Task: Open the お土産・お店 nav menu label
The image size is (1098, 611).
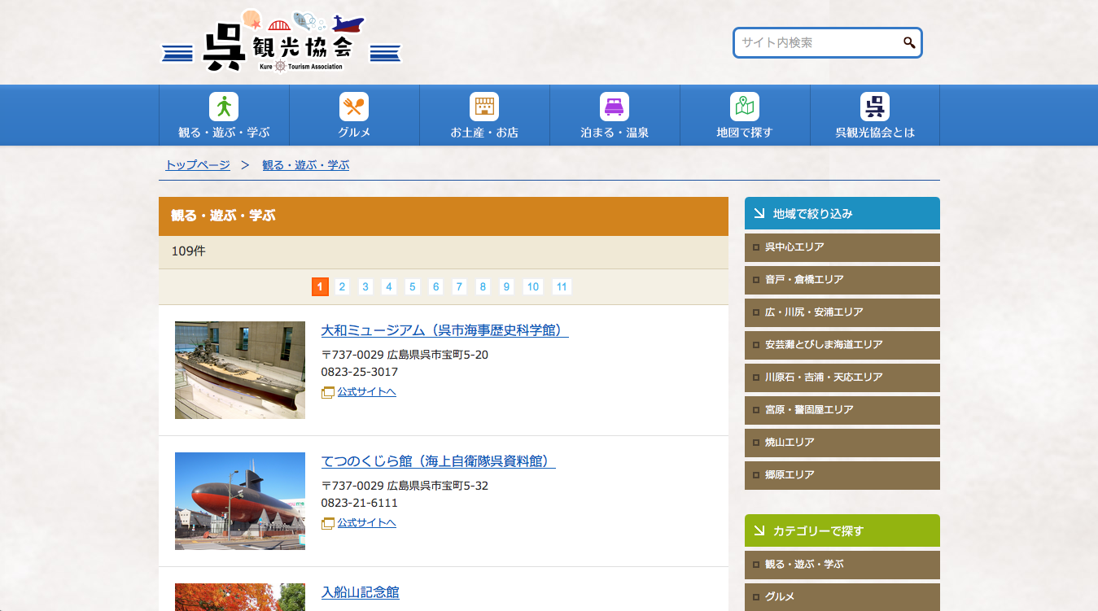Action: point(484,133)
